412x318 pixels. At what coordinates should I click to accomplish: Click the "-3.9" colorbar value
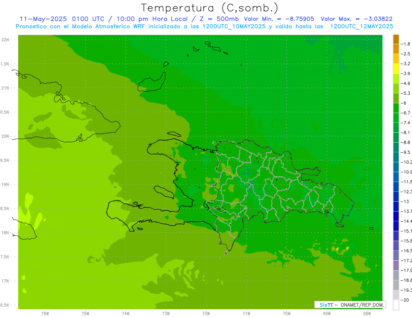click(406, 73)
